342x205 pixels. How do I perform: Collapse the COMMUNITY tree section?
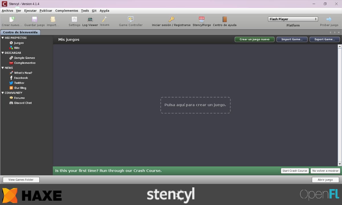pyautogui.click(x=3, y=93)
